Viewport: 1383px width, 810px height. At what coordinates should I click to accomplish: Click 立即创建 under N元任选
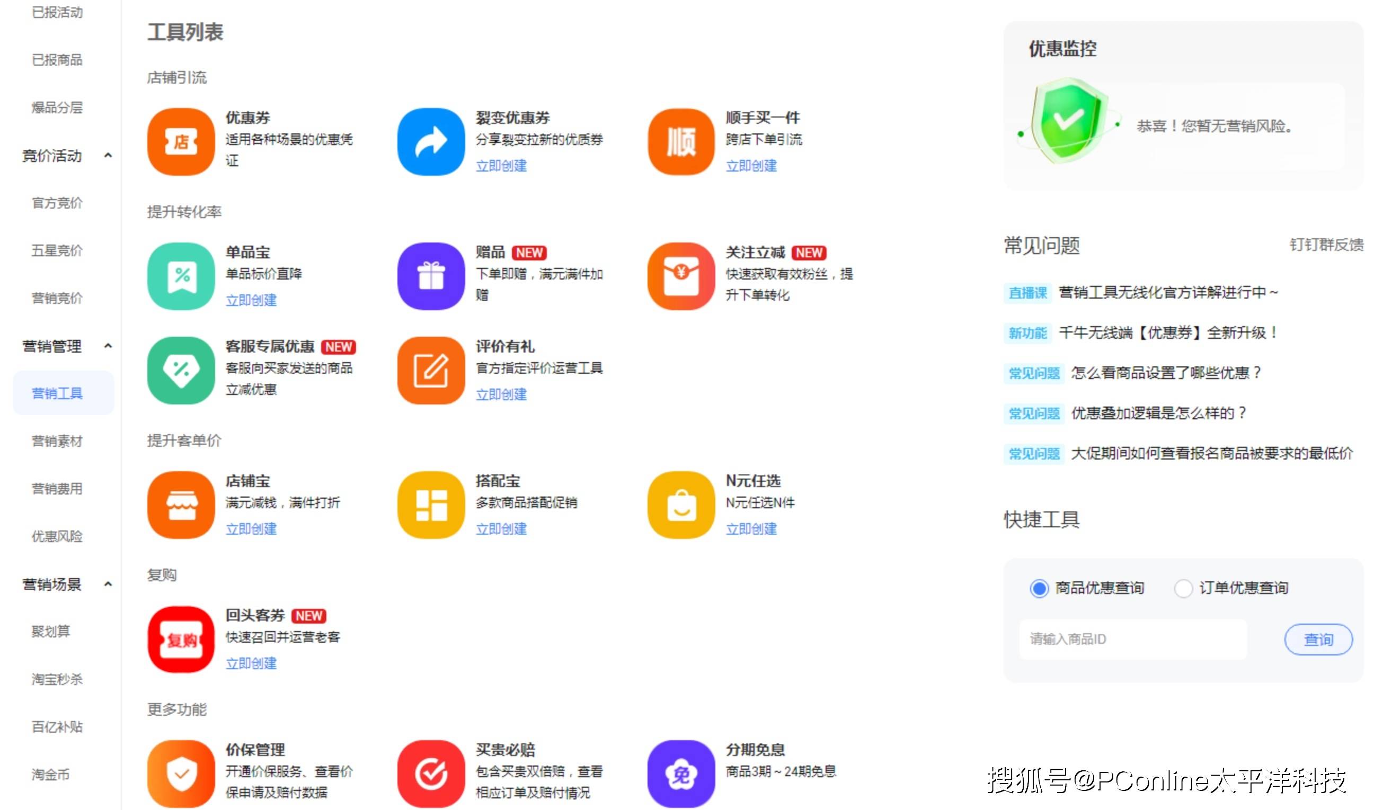click(751, 529)
